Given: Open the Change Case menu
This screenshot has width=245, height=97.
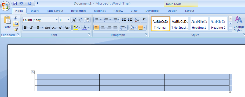Looking at the screenshot, I should (x=68, y=28).
